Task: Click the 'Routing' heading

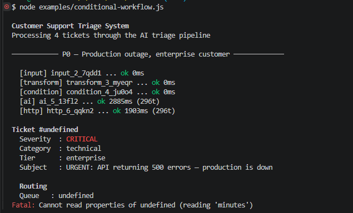Action: pyautogui.click(x=33, y=186)
